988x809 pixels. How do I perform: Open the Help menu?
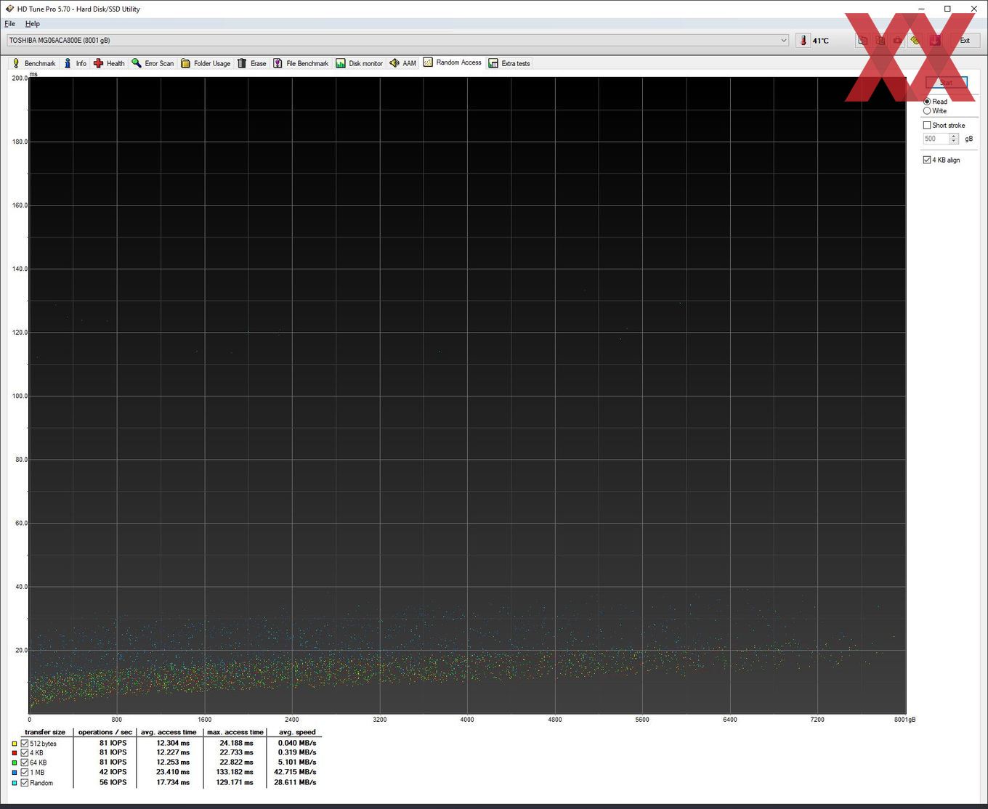[x=33, y=24]
